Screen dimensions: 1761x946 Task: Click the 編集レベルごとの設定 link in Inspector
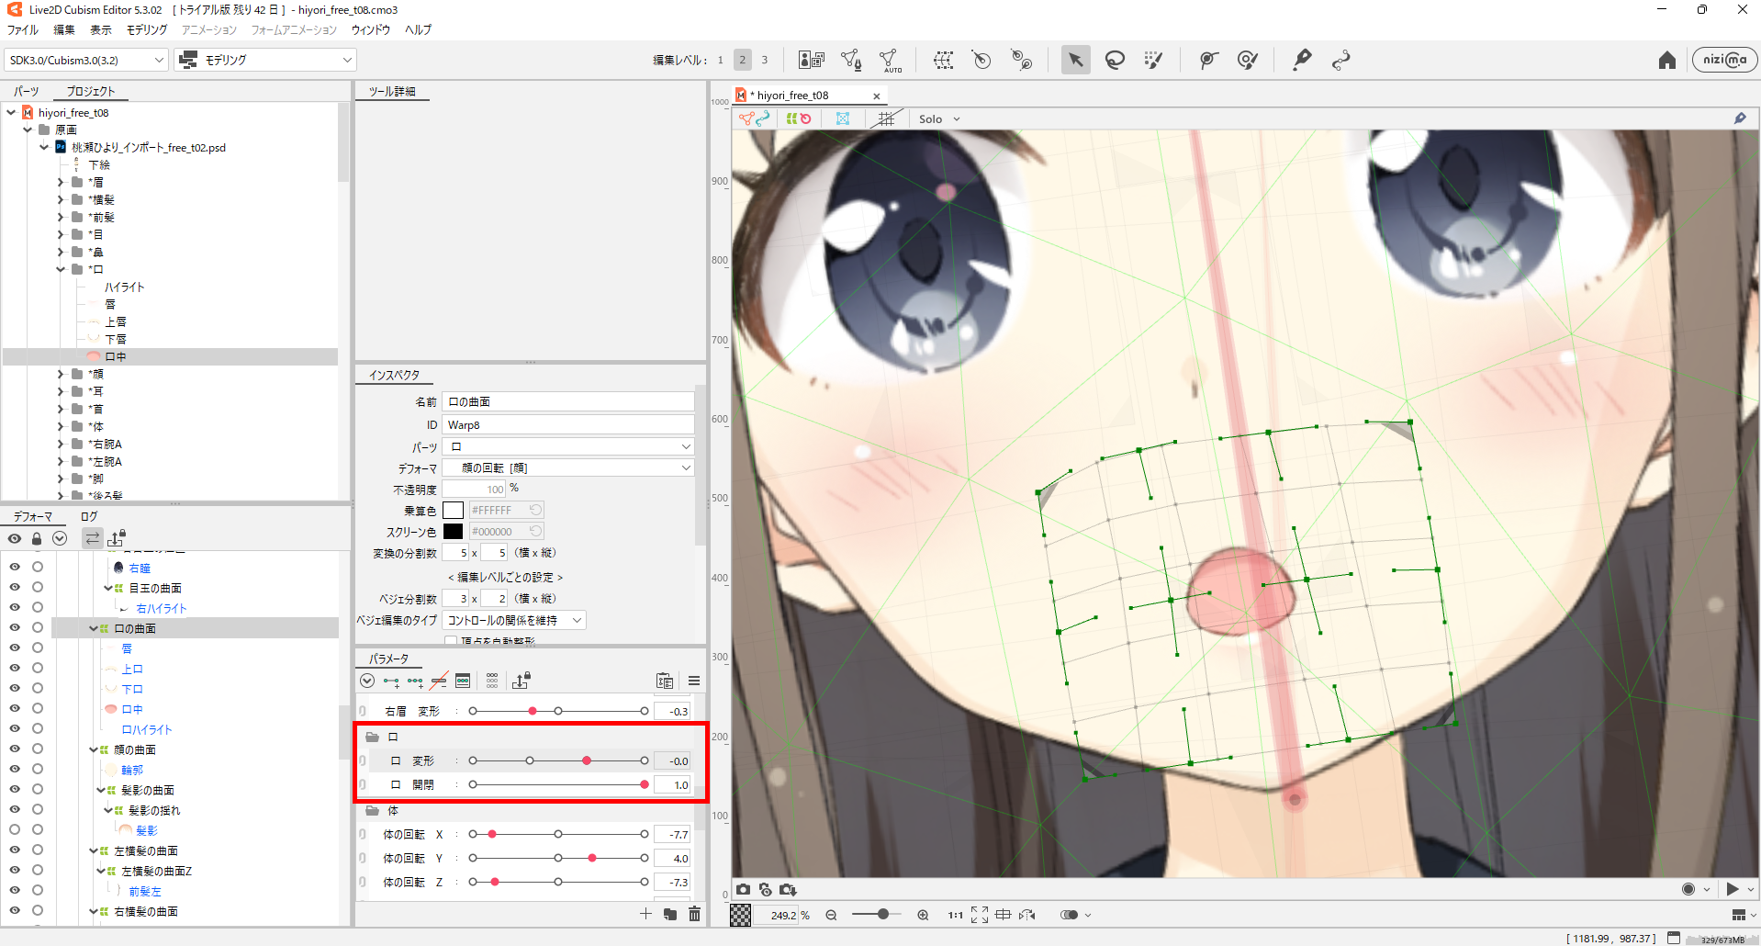coord(506,577)
